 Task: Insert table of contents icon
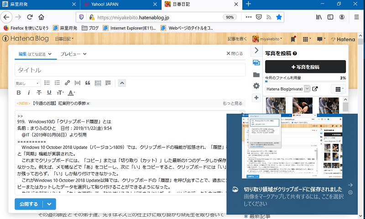(x=98, y=83)
